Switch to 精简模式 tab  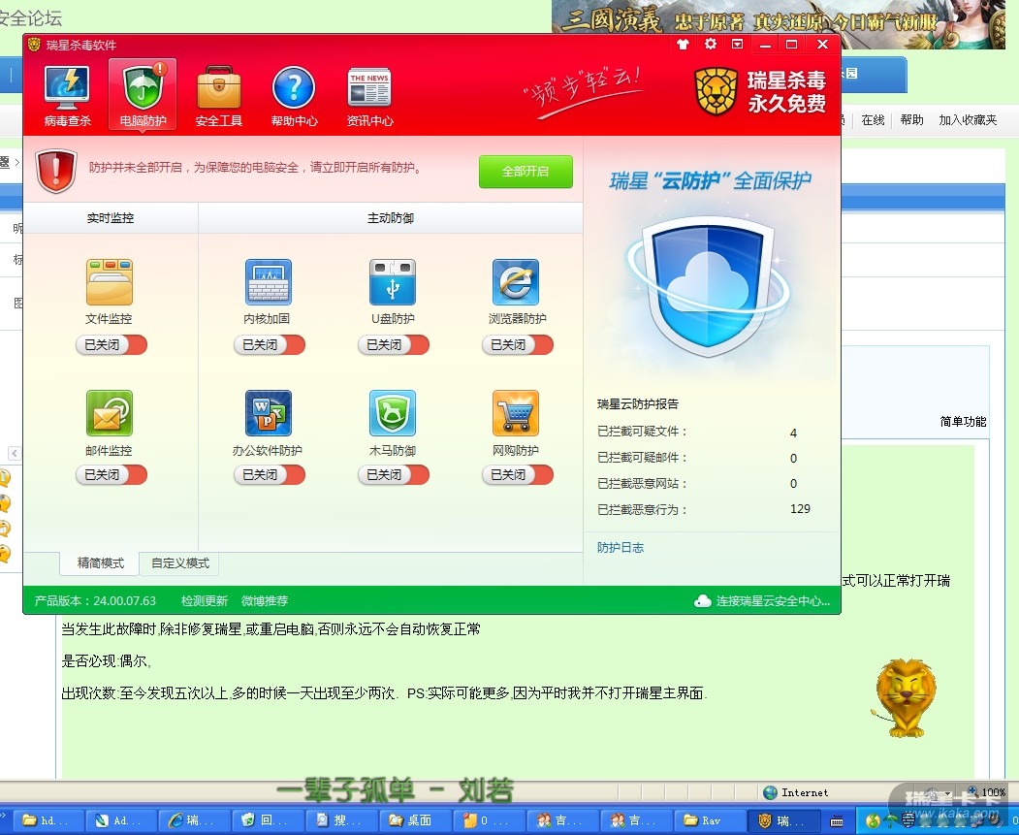100,562
